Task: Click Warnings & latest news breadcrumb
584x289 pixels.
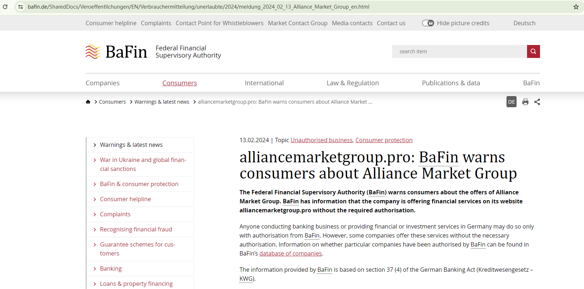Action: pos(162,102)
